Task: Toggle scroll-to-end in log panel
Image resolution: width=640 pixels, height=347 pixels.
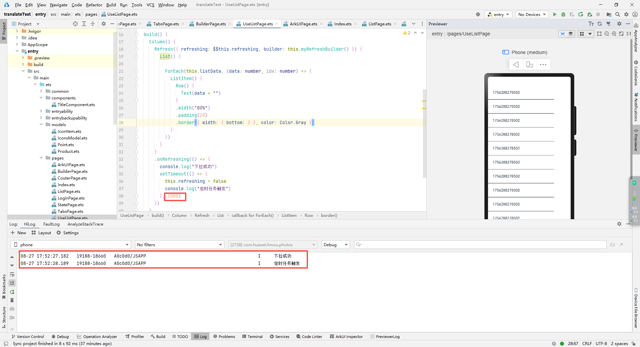Action: [12, 283]
